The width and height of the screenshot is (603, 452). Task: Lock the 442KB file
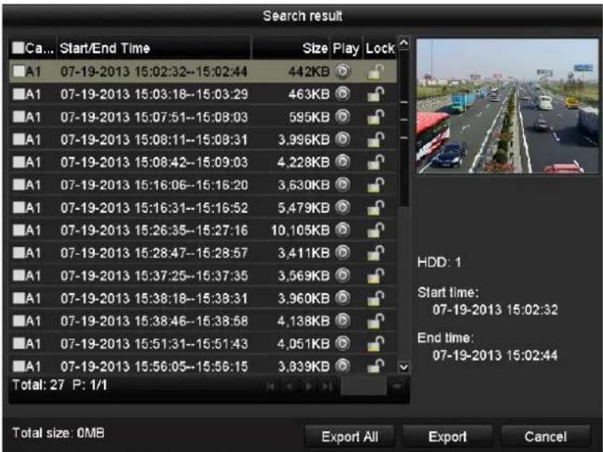376,72
